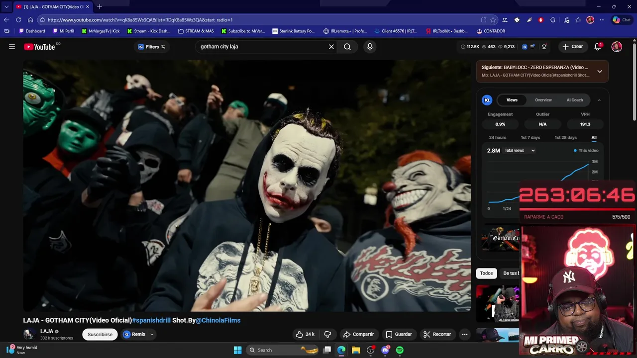Open @ChinolaFilms channel link
The image size is (637, 358).
218,320
